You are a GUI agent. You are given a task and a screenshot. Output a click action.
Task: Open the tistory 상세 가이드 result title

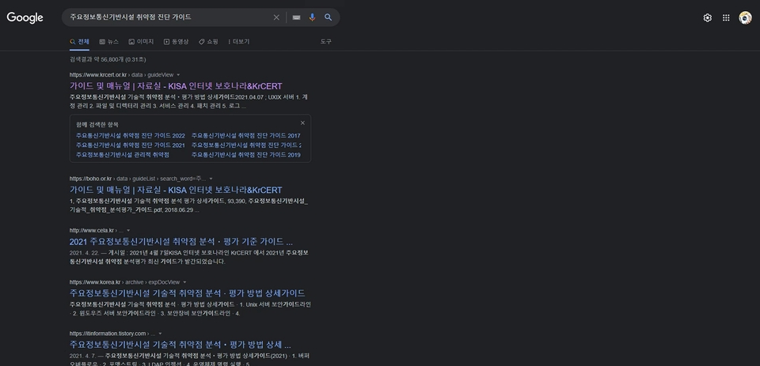[180, 345]
